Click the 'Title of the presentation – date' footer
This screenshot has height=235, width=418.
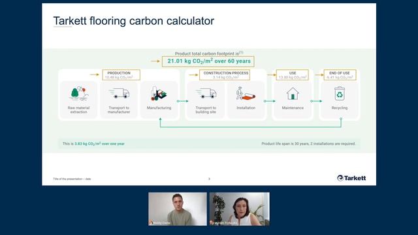pyautogui.click(x=72, y=179)
